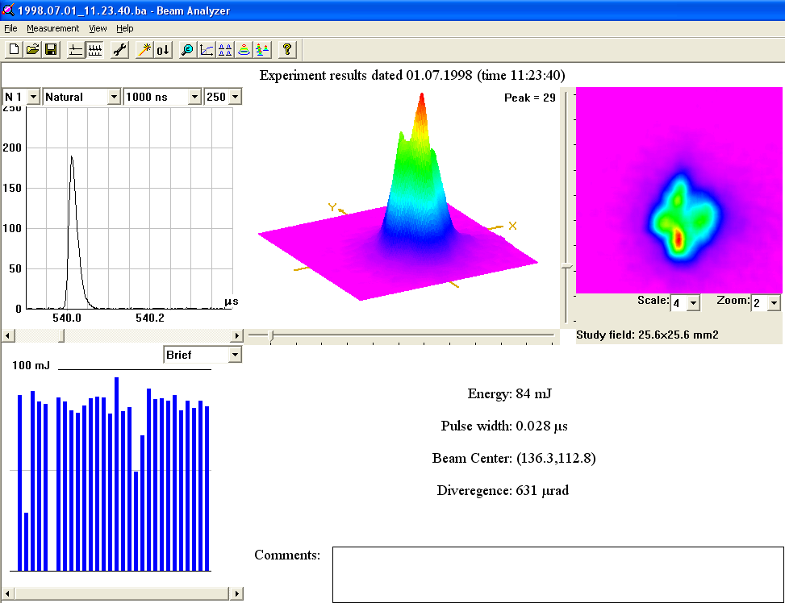Click the "Energy: 84 mJ" text

[509, 394]
